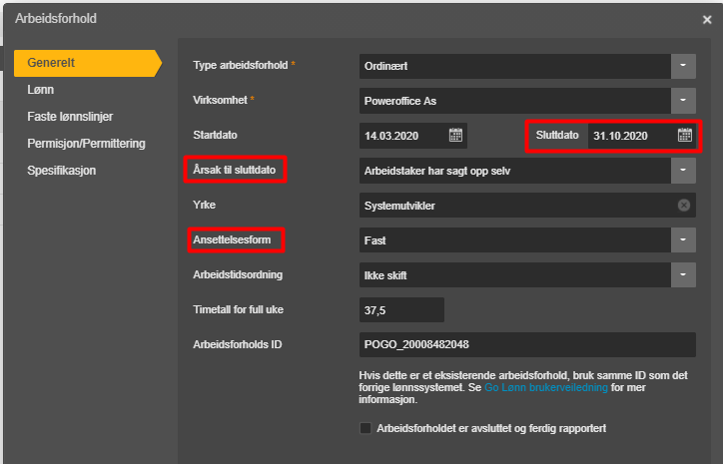Screen dimensions: 723x464
Task: Clear the Yrke field with the x icon
Action: (684, 205)
